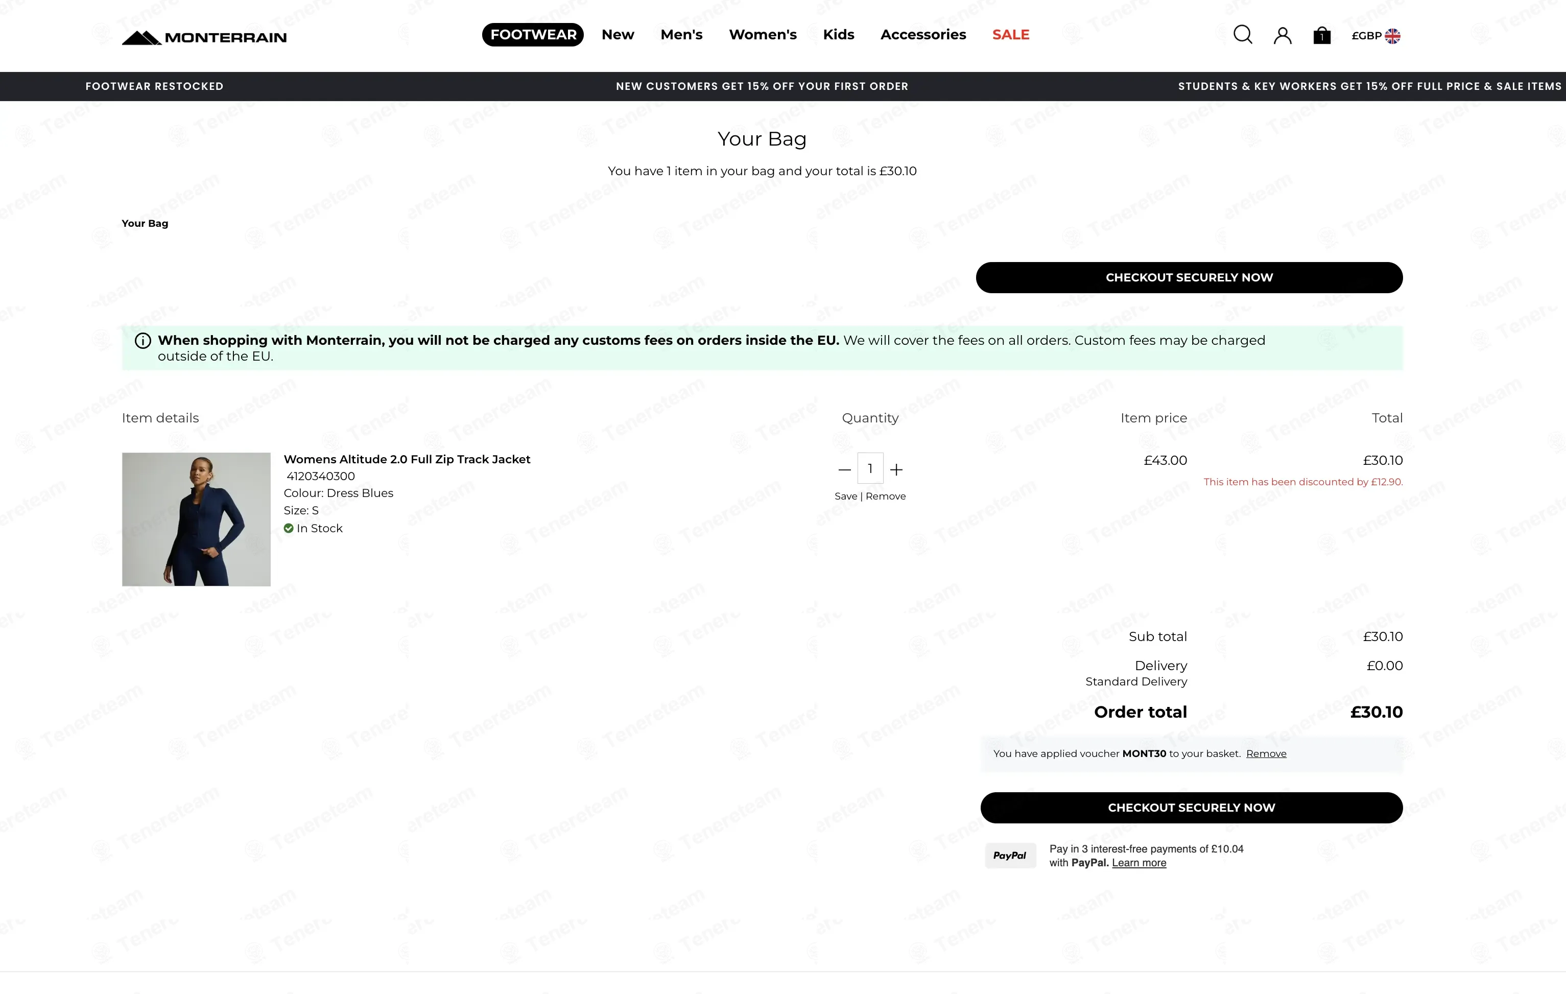Open the Men's menu
The width and height of the screenshot is (1566, 994).
681,34
